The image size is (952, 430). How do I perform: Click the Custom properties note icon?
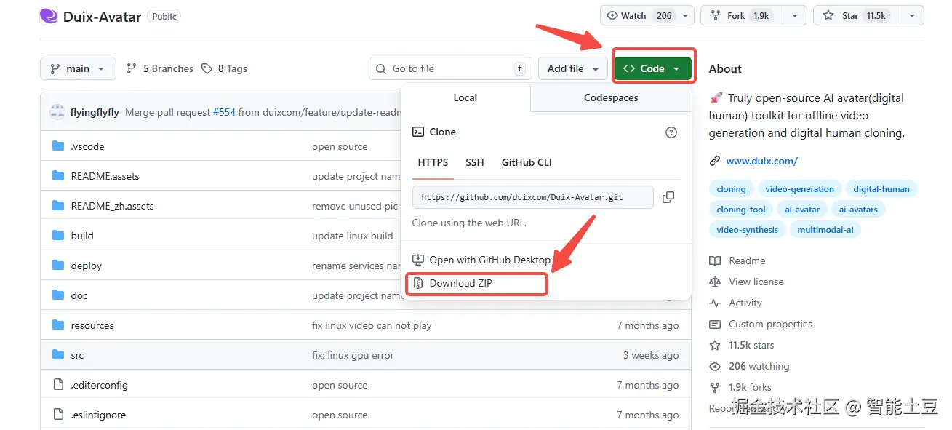pyautogui.click(x=715, y=324)
